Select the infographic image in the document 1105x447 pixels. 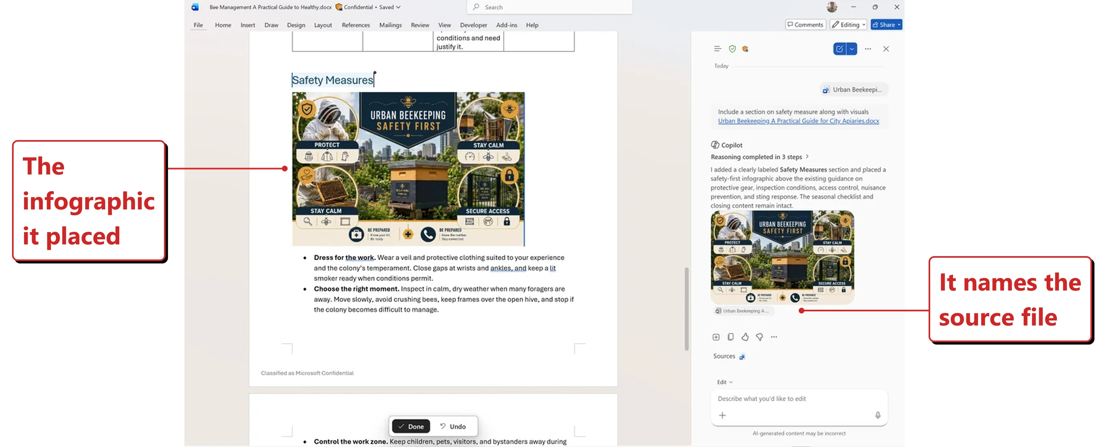click(x=409, y=169)
